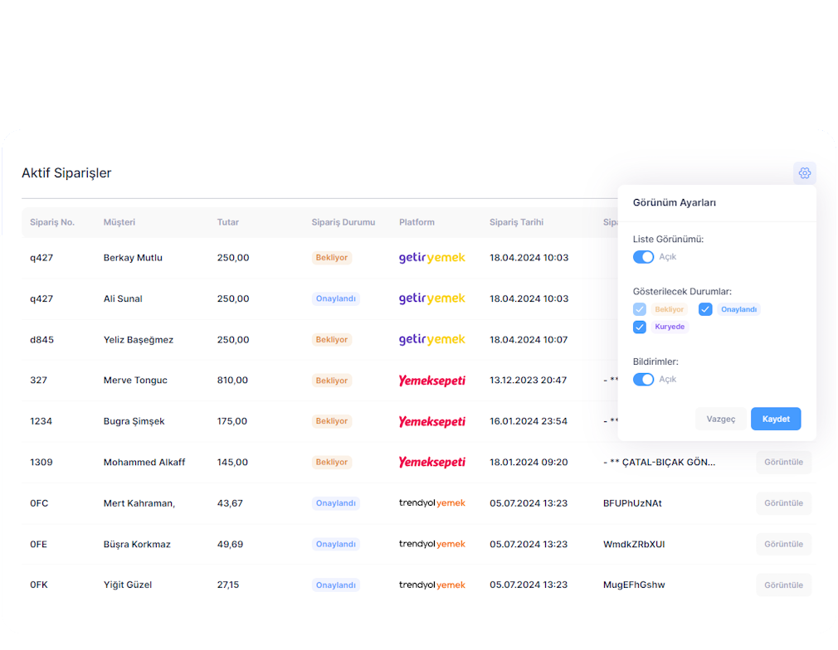Click Onaylandı status badge for Ali Sunal
The image size is (838, 650).
335,298
